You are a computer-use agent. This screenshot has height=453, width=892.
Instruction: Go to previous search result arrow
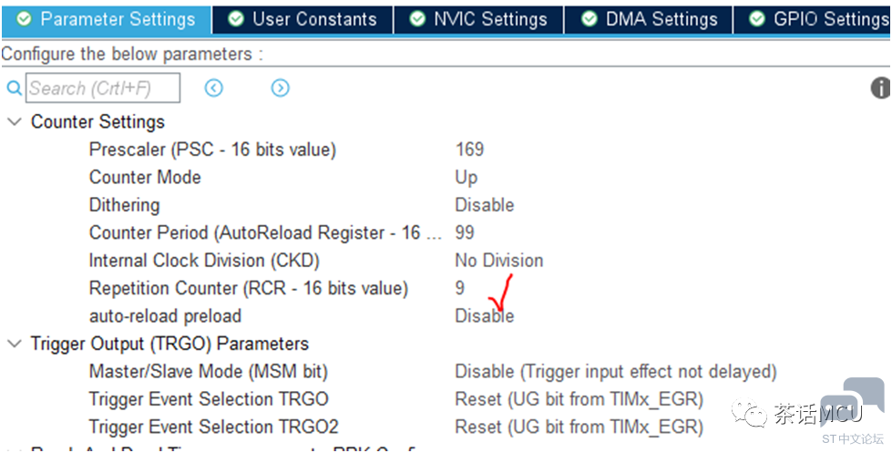pos(214,88)
